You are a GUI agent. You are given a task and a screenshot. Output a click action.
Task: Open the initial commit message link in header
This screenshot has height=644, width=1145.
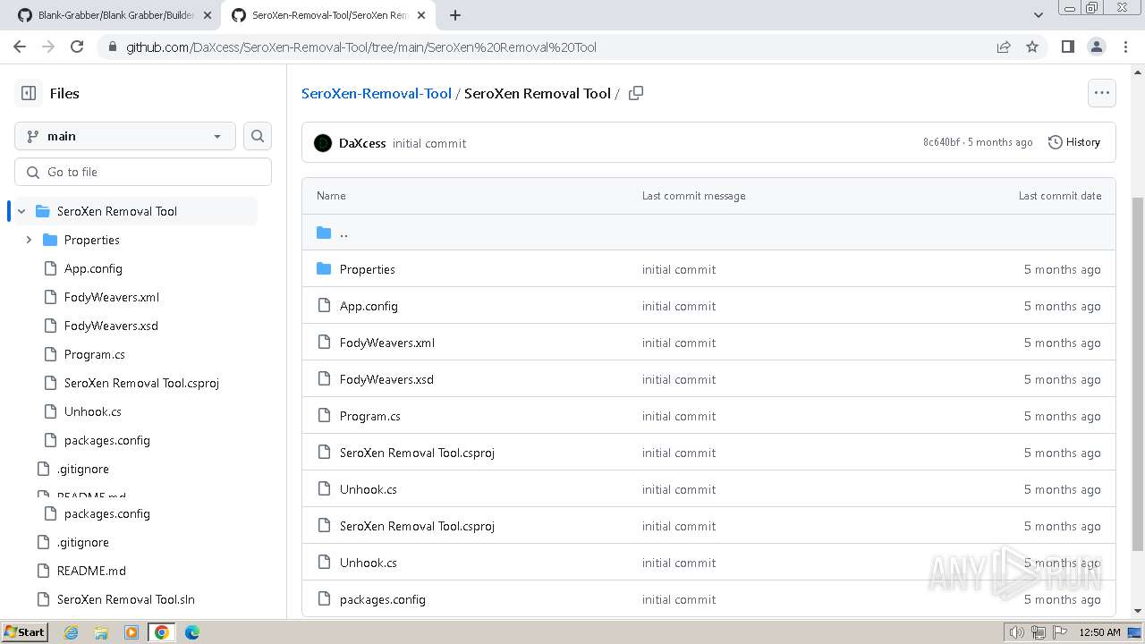(x=429, y=143)
